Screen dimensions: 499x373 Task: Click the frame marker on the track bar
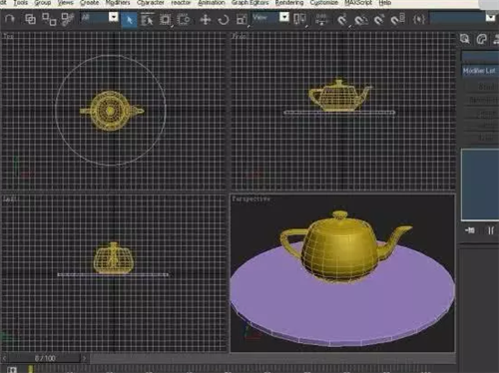click(31, 369)
